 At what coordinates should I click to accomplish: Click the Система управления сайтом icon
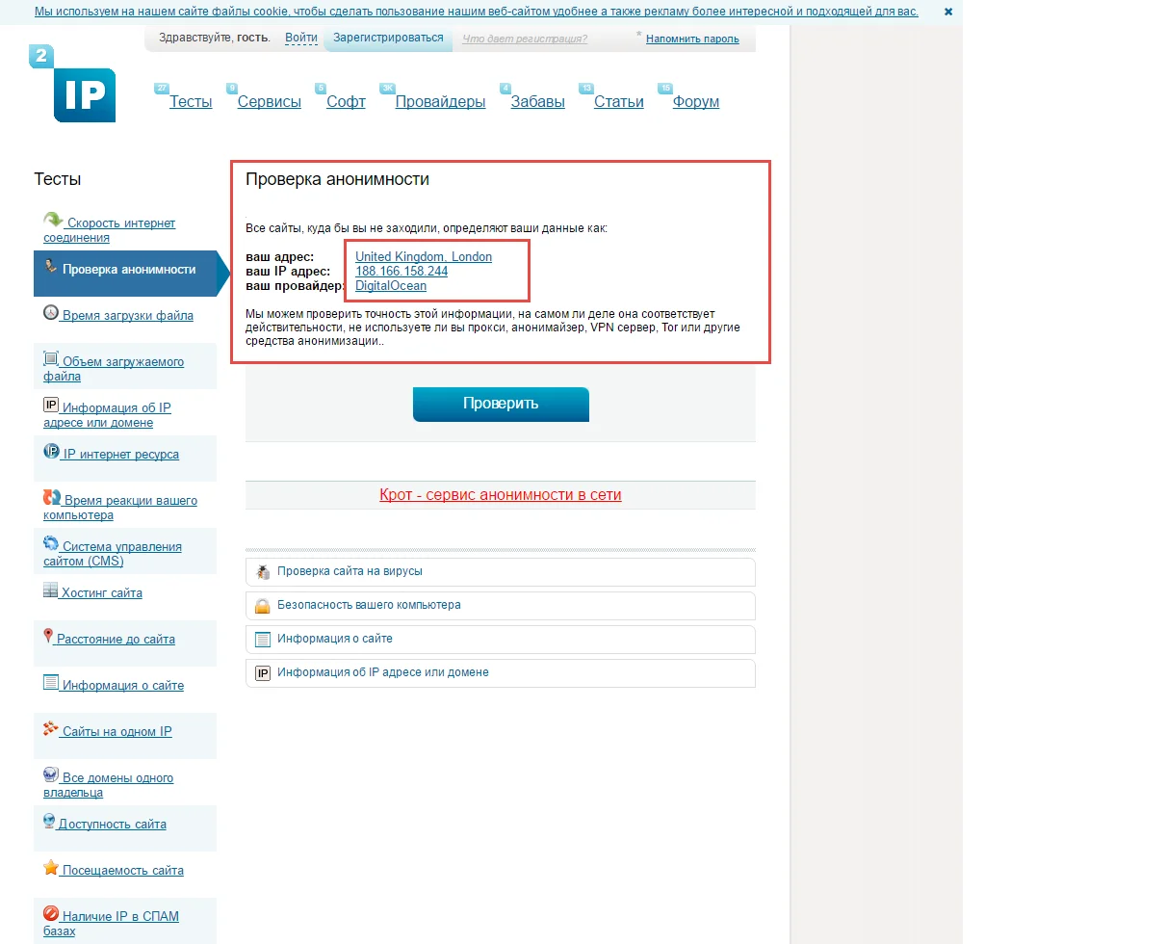coord(51,543)
